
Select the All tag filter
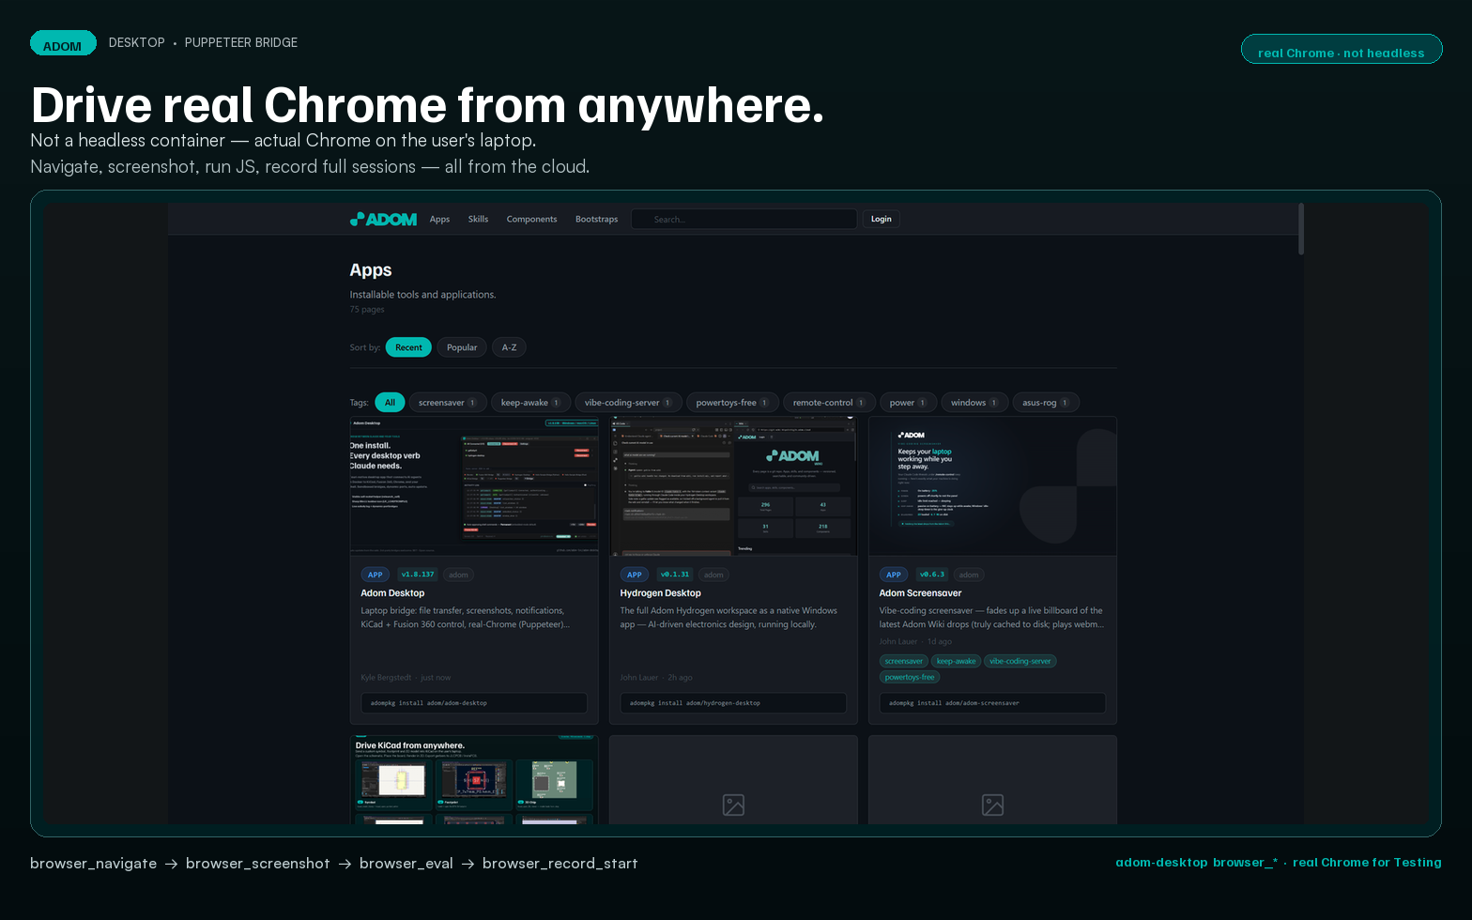(x=390, y=403)
